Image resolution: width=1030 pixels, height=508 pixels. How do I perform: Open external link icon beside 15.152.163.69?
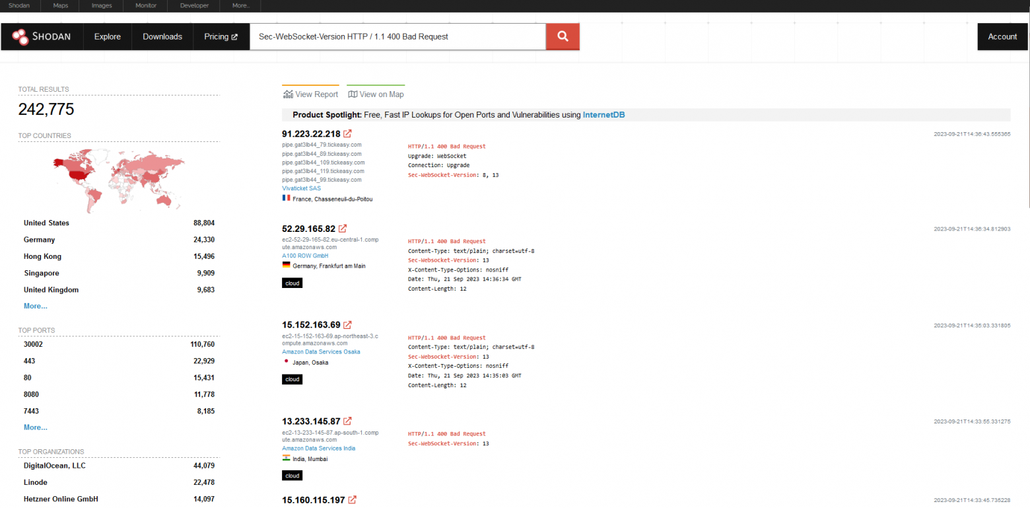click(x=347, y=325)
